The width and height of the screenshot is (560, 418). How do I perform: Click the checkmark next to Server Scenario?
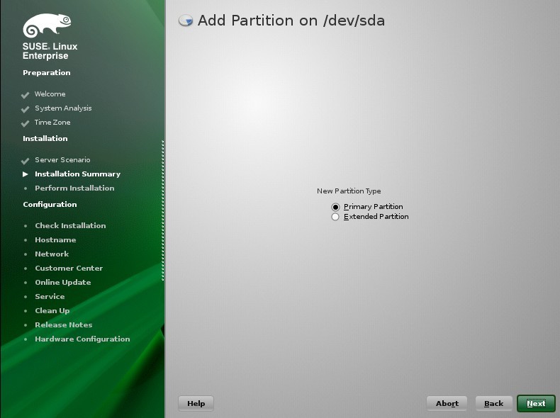pyautogui.click(x=25, y=161)
